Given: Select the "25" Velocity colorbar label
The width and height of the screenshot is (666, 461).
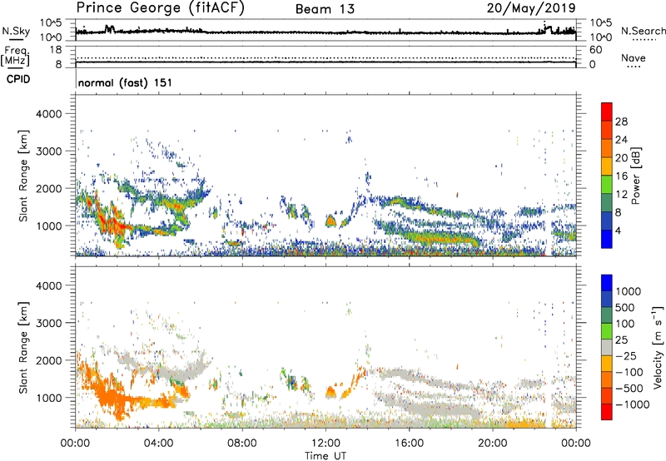Looking at the screenshot, I should point(624,340).
